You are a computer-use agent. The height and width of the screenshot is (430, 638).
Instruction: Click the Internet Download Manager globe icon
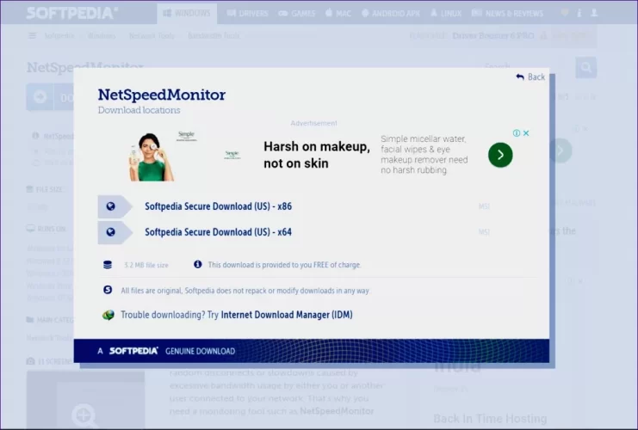108,315
